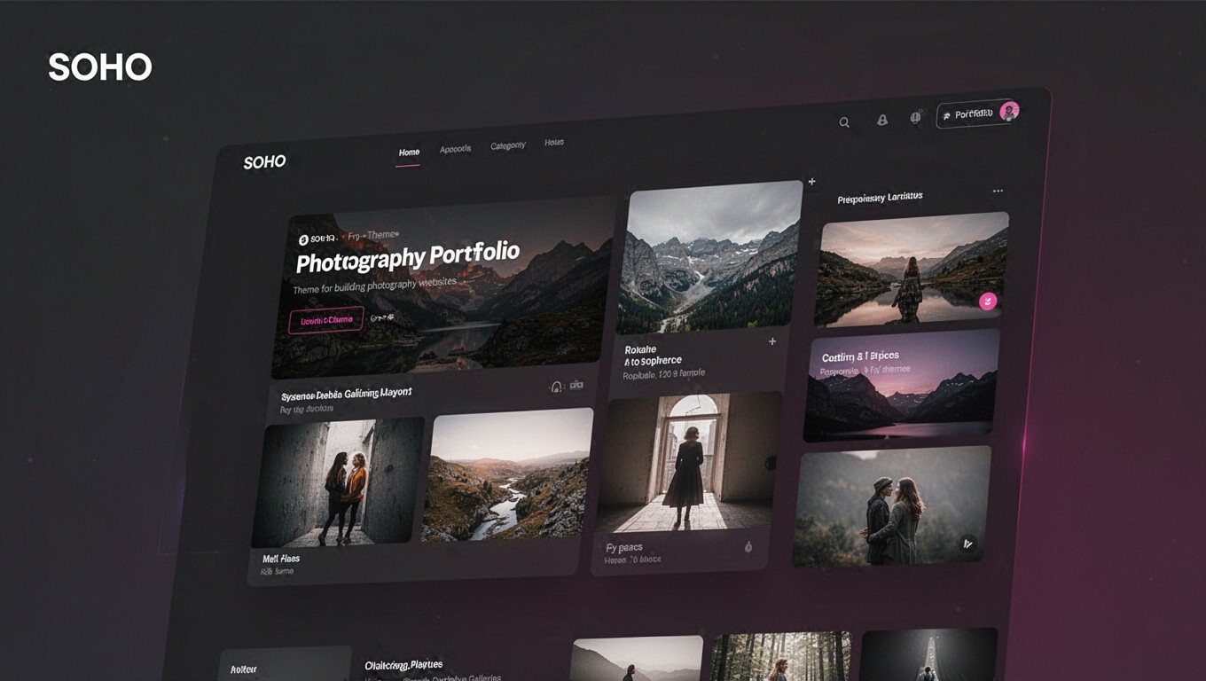Click the round avatar in Portfolio button
Image resolution: width=1206 pixels, height=681 pixels.
click(x=1008, y=111)
